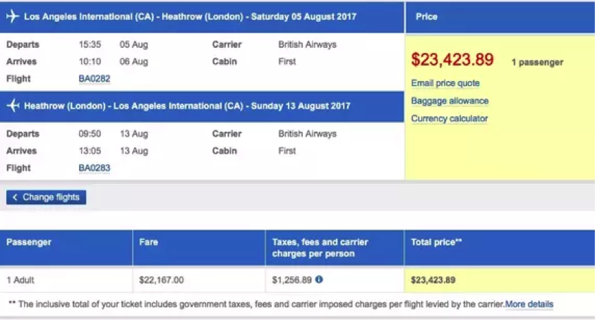Click the outbound flight airplane icon
Viewport: 595px width, 320px height.
coord(13,17)
